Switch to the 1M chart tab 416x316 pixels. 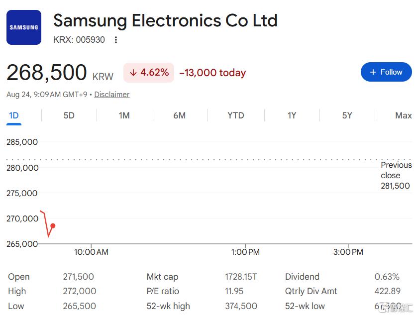tap(124, 115)
